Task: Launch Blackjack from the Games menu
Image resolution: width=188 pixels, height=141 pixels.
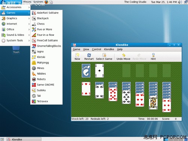Action: tap(46, 18)
